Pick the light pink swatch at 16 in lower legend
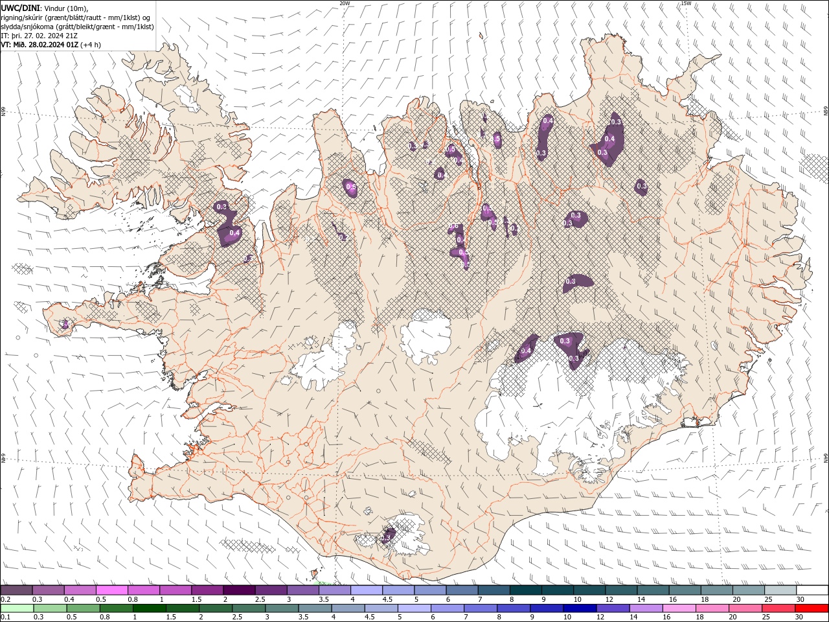829x622 pixels. coord(678,608)
